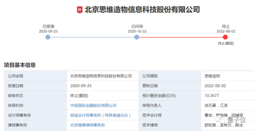The width and height of the screenshot is (254, 131).
Task: Click the 2020-10-22 date under 已问询
Action: [137, 31]
